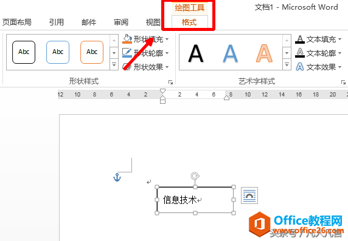Expand the 文本轮廓 dropdown arrow
Viewport: 348px width, 241px height.
(339, 53)
